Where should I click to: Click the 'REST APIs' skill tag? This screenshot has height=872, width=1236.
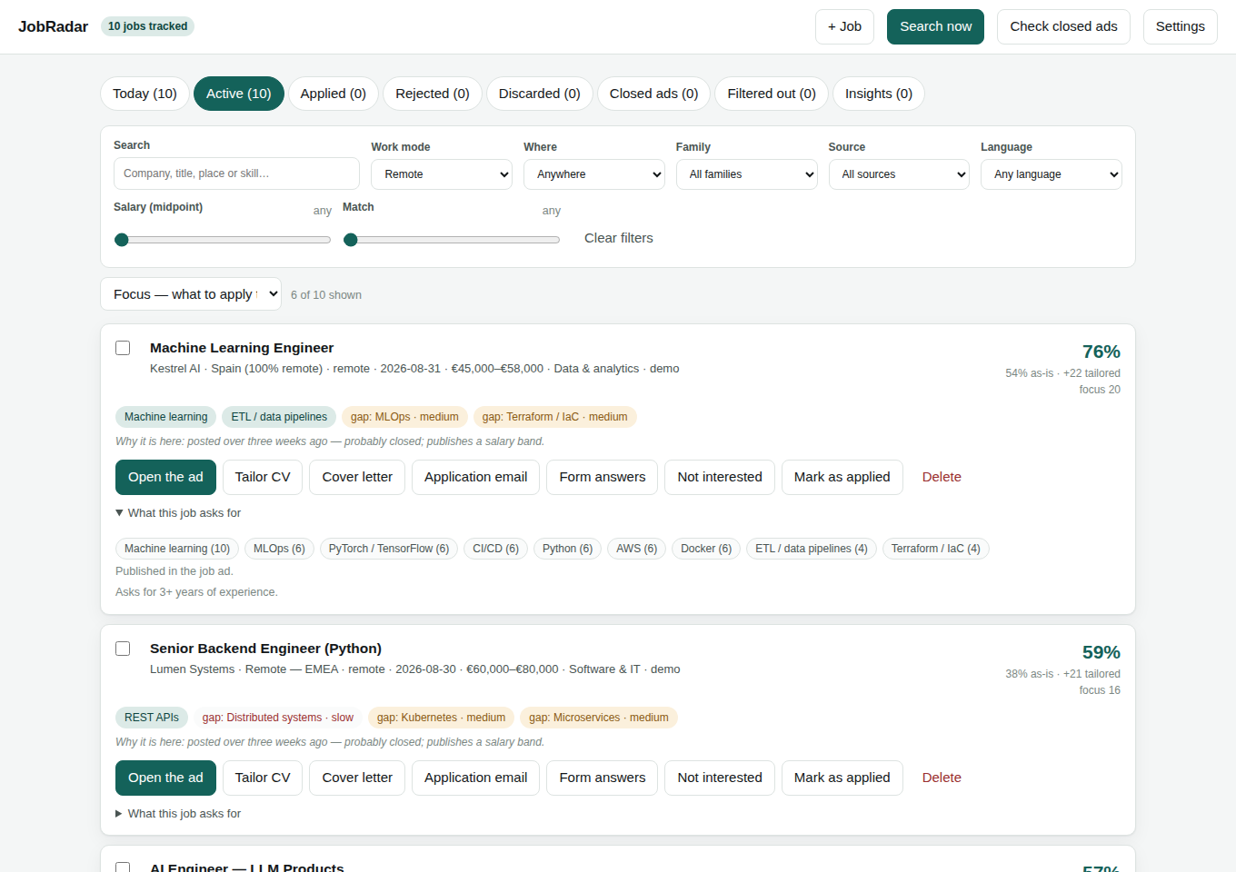(x=152, y=718)
